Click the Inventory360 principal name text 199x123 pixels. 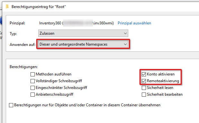77,23
